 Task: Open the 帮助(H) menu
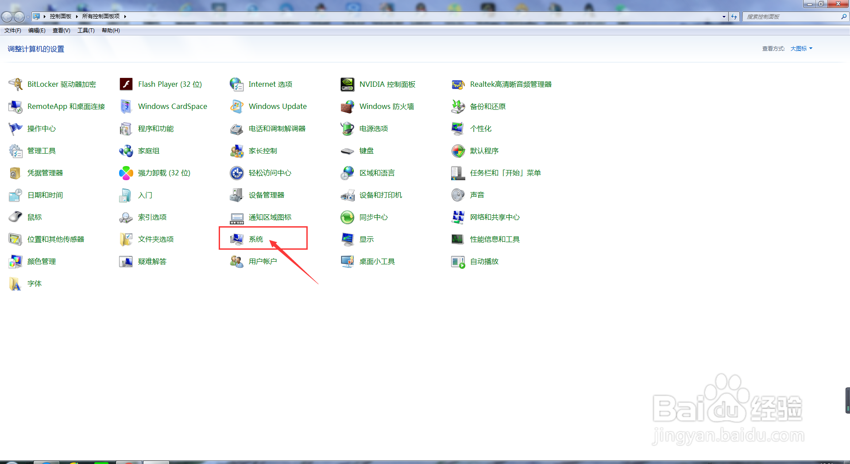111,31
